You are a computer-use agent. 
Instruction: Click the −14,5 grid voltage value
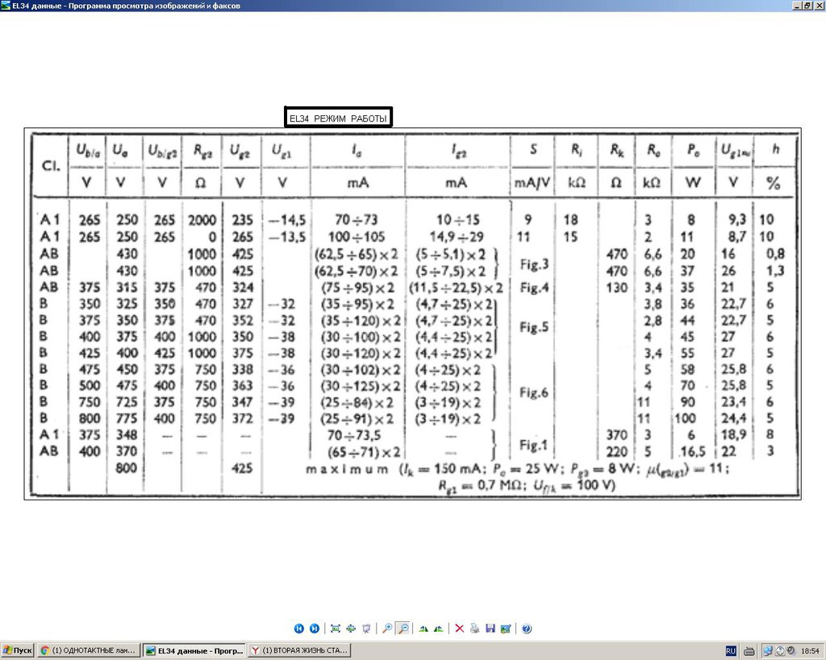click(x=287, y=220)
